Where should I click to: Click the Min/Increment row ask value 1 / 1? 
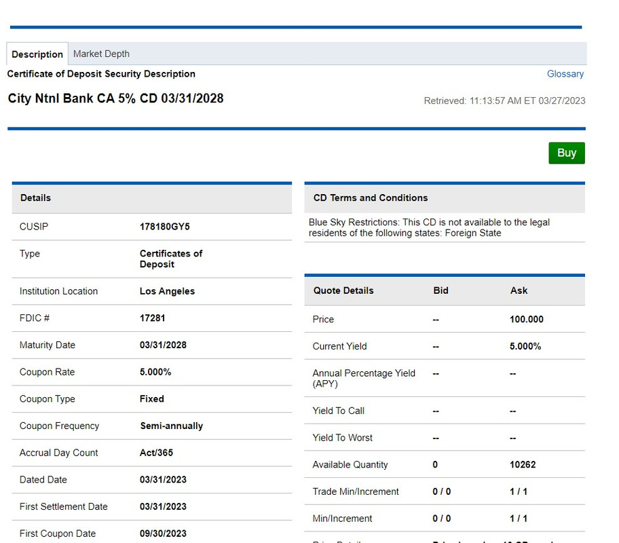tap(519, 519)
